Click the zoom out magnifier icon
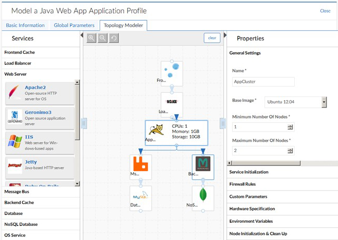 point(102,38)
